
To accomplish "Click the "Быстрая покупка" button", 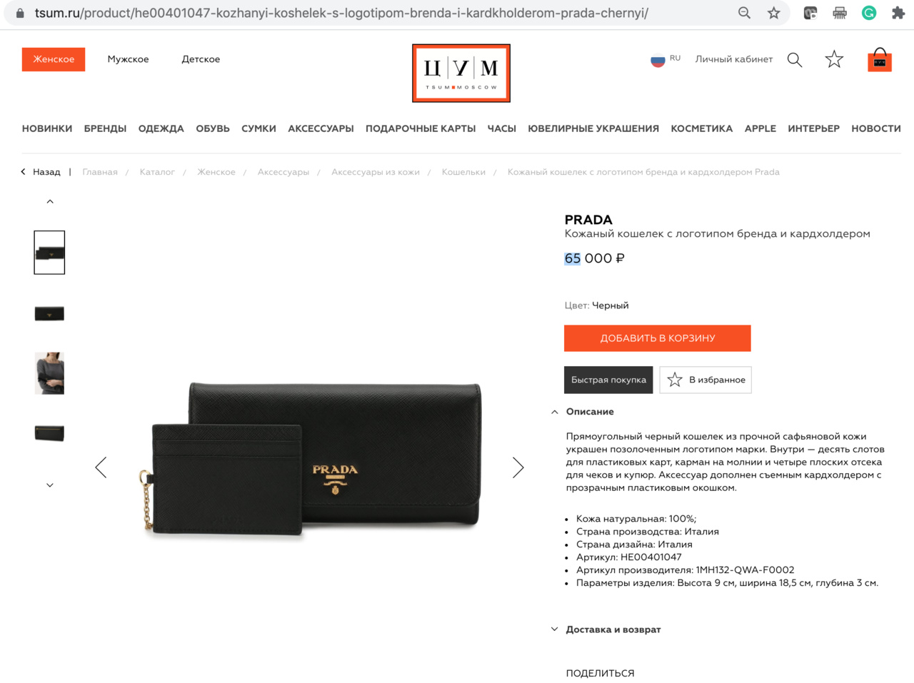I will point(608,380).
